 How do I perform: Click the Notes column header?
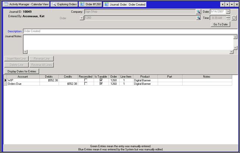(x=207, y=77)
